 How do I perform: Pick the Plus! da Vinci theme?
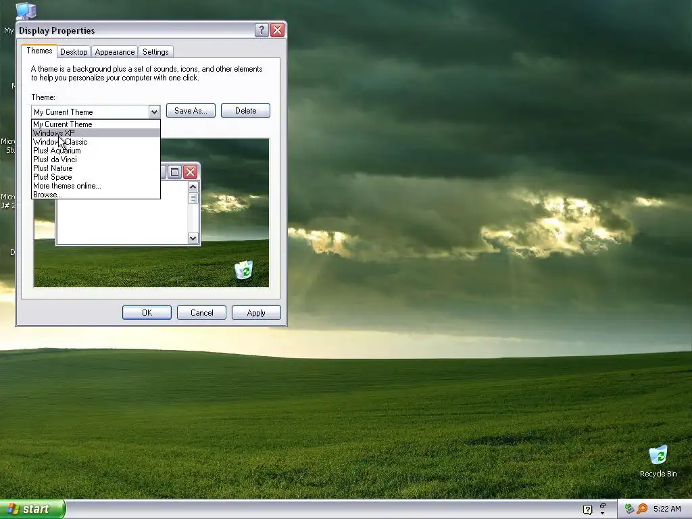(96, 159)
